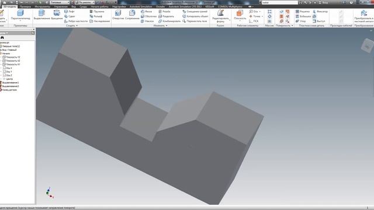
Task: Open the Autodesk Simulation CFD 2013 tab
Action: 185,6
